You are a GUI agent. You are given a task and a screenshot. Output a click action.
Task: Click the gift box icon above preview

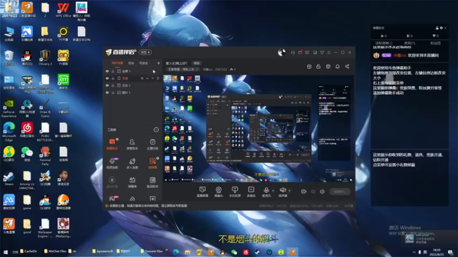[x=309, y=66]
